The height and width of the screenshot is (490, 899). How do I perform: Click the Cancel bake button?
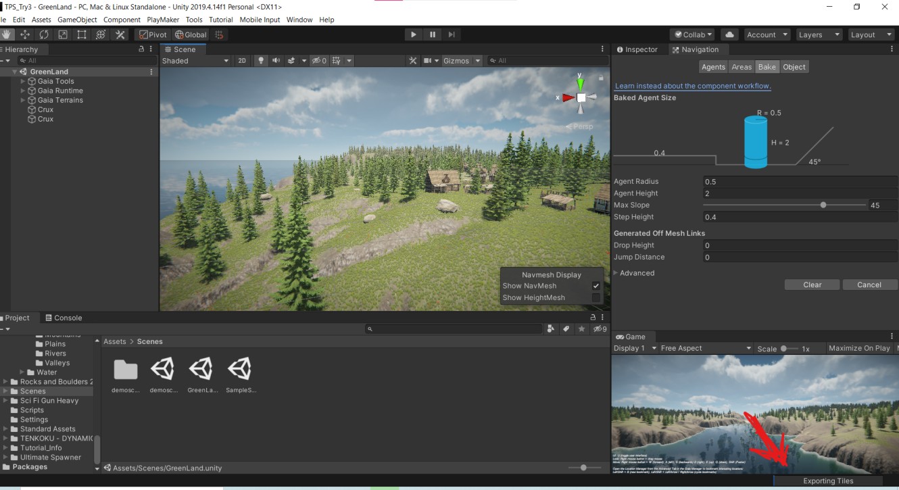pos(869,285)
